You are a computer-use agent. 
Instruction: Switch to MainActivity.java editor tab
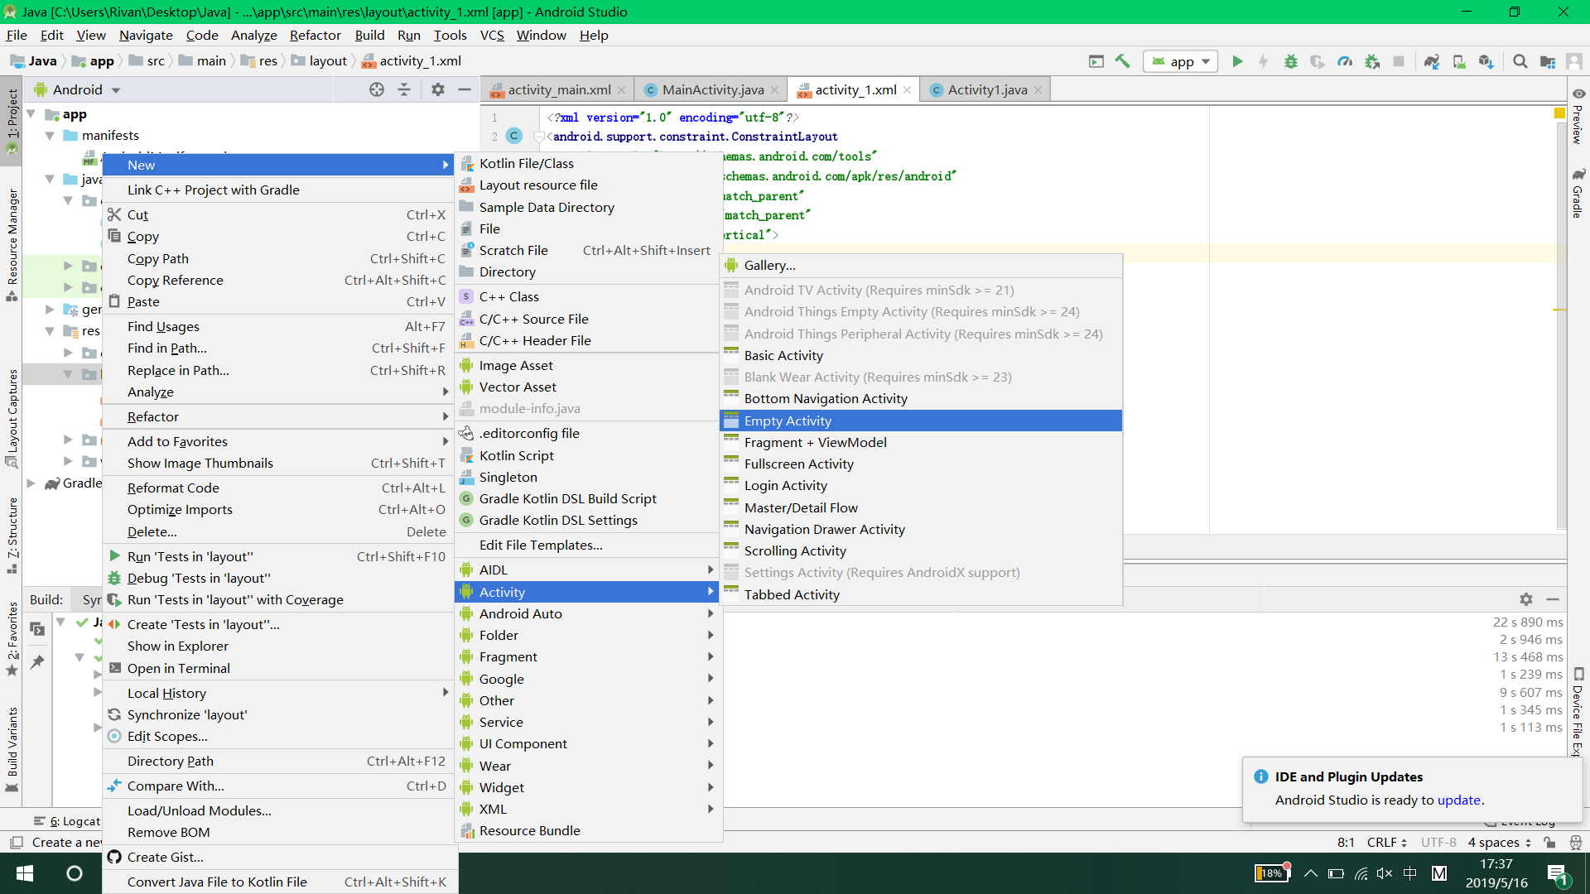(x=713, y=89)
